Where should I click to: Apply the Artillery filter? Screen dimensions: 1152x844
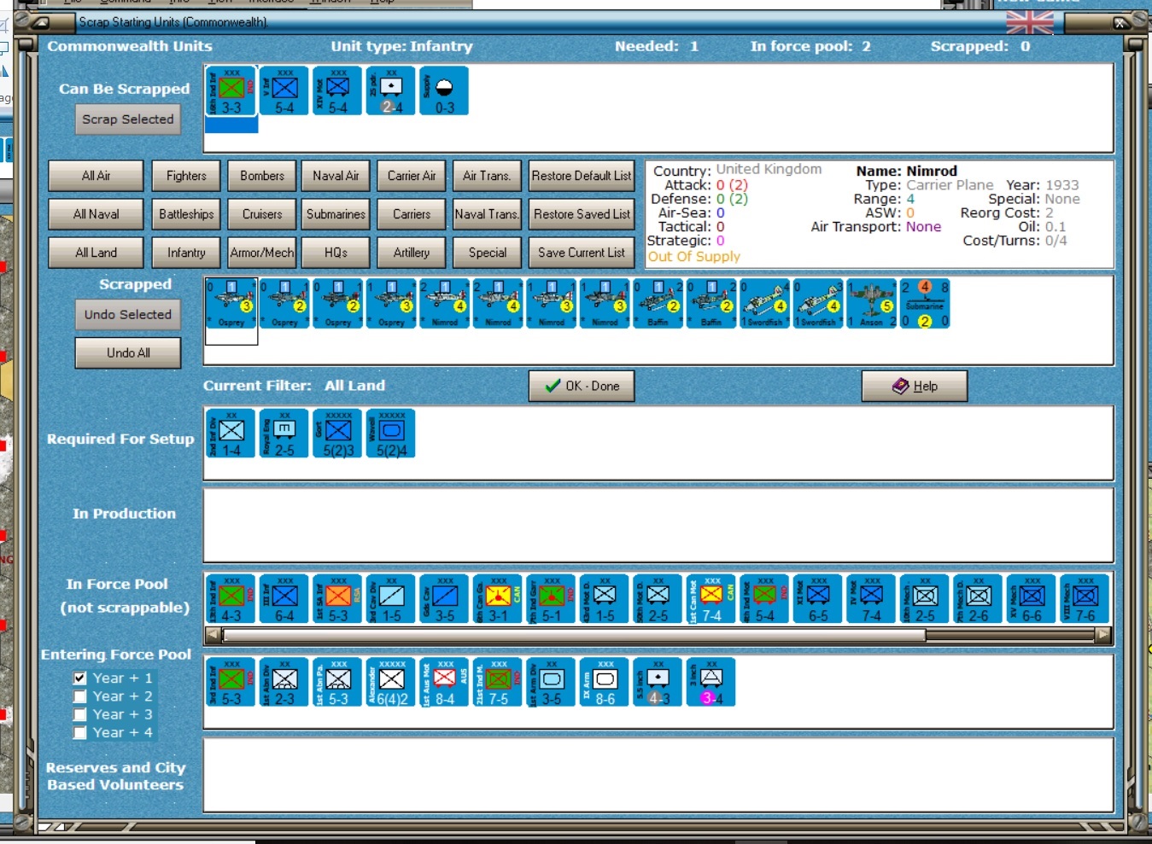[412, 253]
